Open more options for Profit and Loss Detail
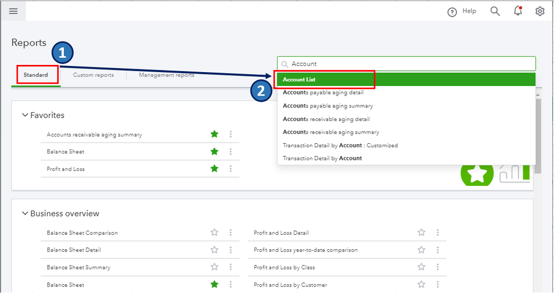The height and width of the screenshot is (293, 554). pyautogui.click(x=437, y=233)
